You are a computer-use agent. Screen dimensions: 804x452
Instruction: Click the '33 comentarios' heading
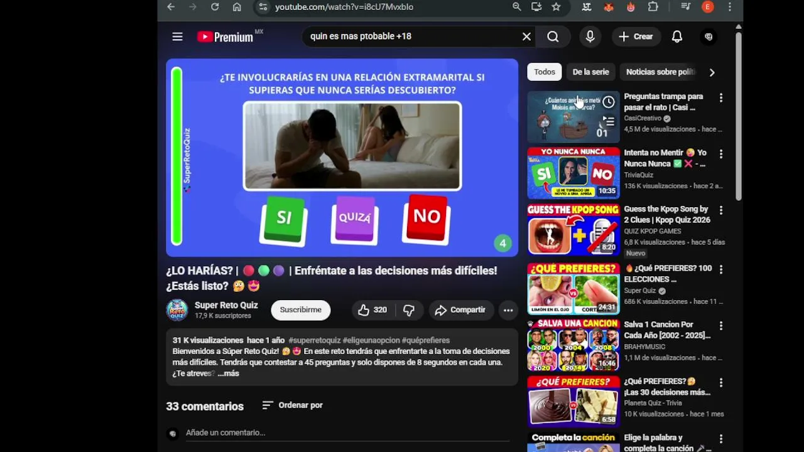[x=205, y=406]
